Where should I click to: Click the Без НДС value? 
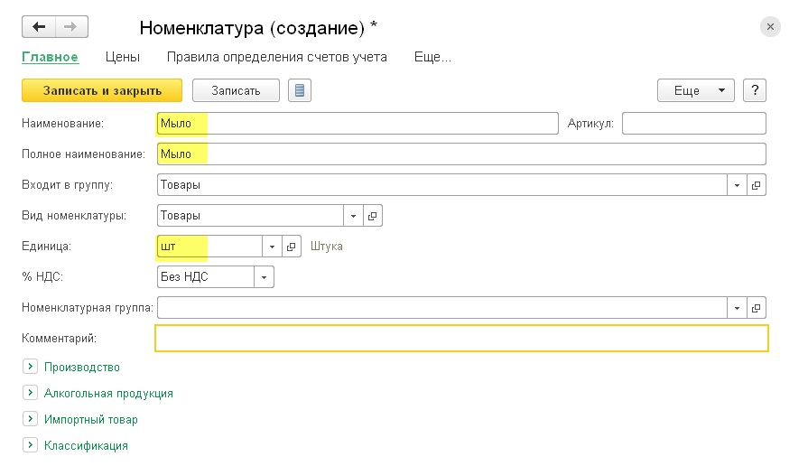click(x=184, y=277)
